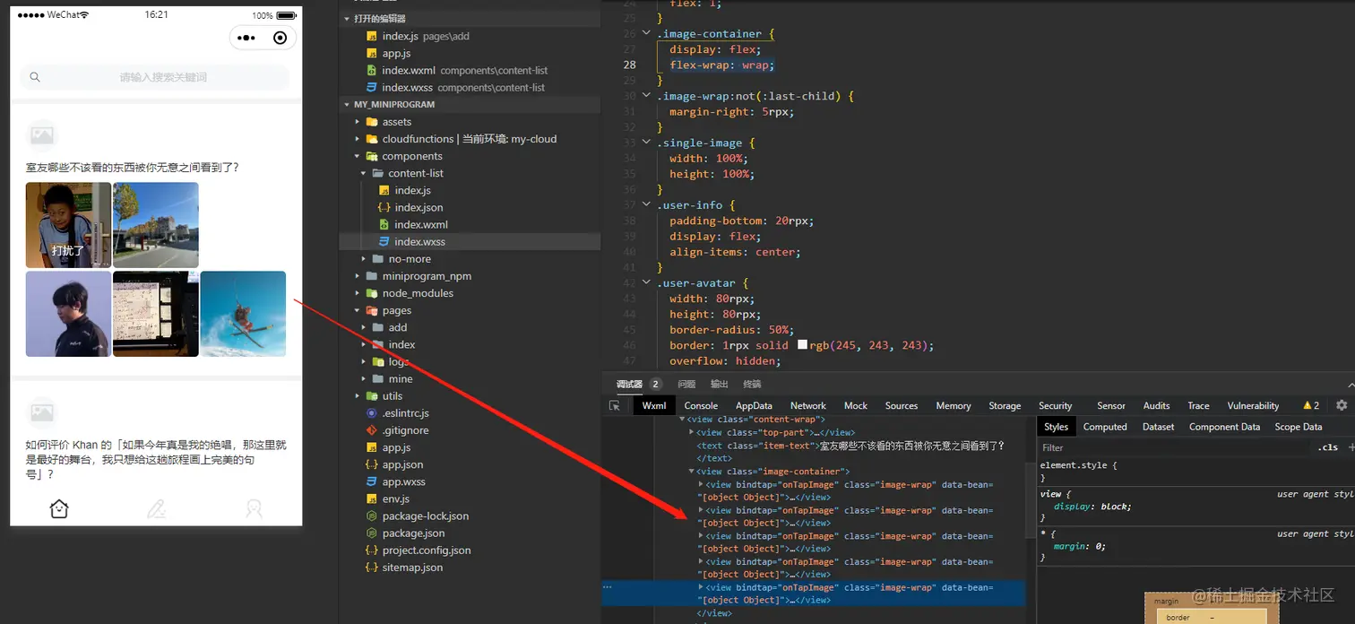Open the AppData devtools tab
Screen dimensions: 1355x624
point(754,405)
